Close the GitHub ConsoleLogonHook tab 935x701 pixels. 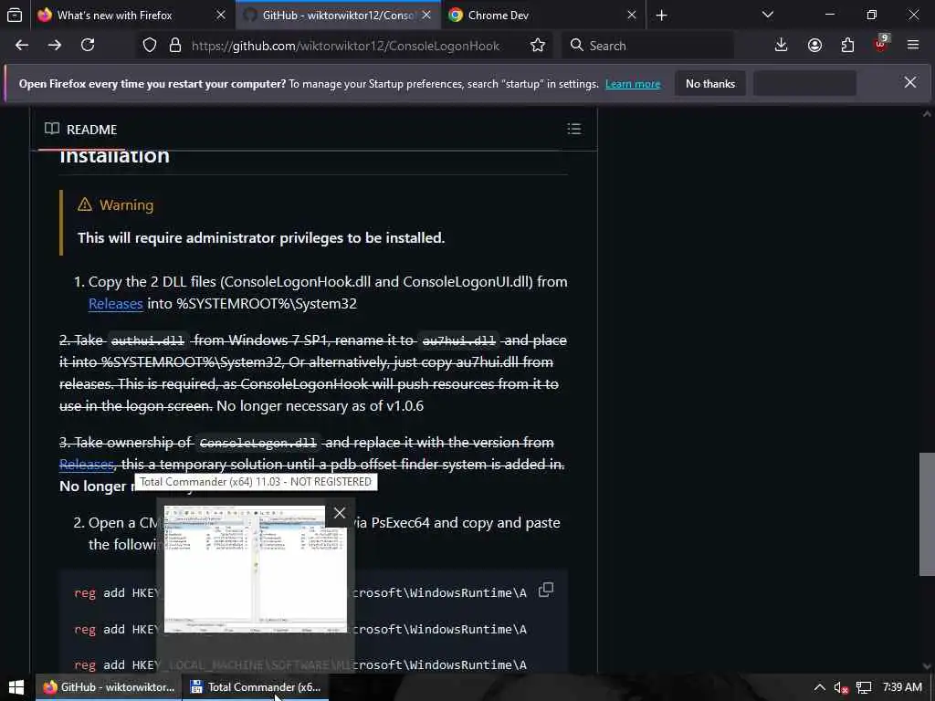click(x=426, y=16)
